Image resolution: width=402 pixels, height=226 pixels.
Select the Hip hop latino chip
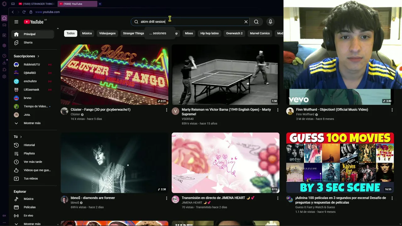[209, 33]
